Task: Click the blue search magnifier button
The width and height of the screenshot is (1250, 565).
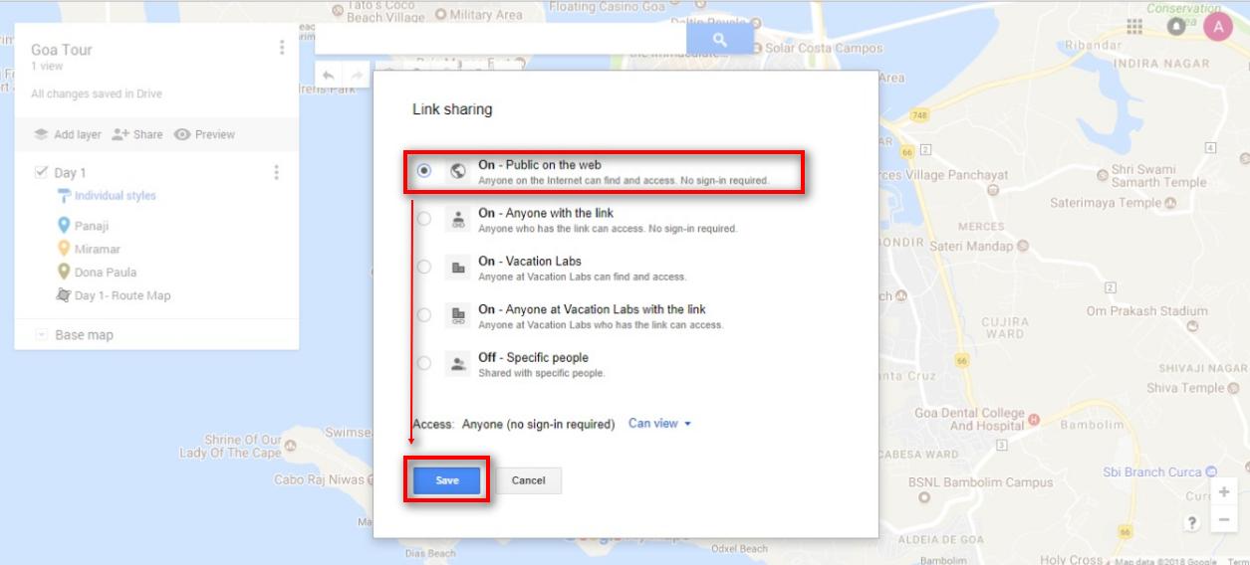Action: click(719, 40)
